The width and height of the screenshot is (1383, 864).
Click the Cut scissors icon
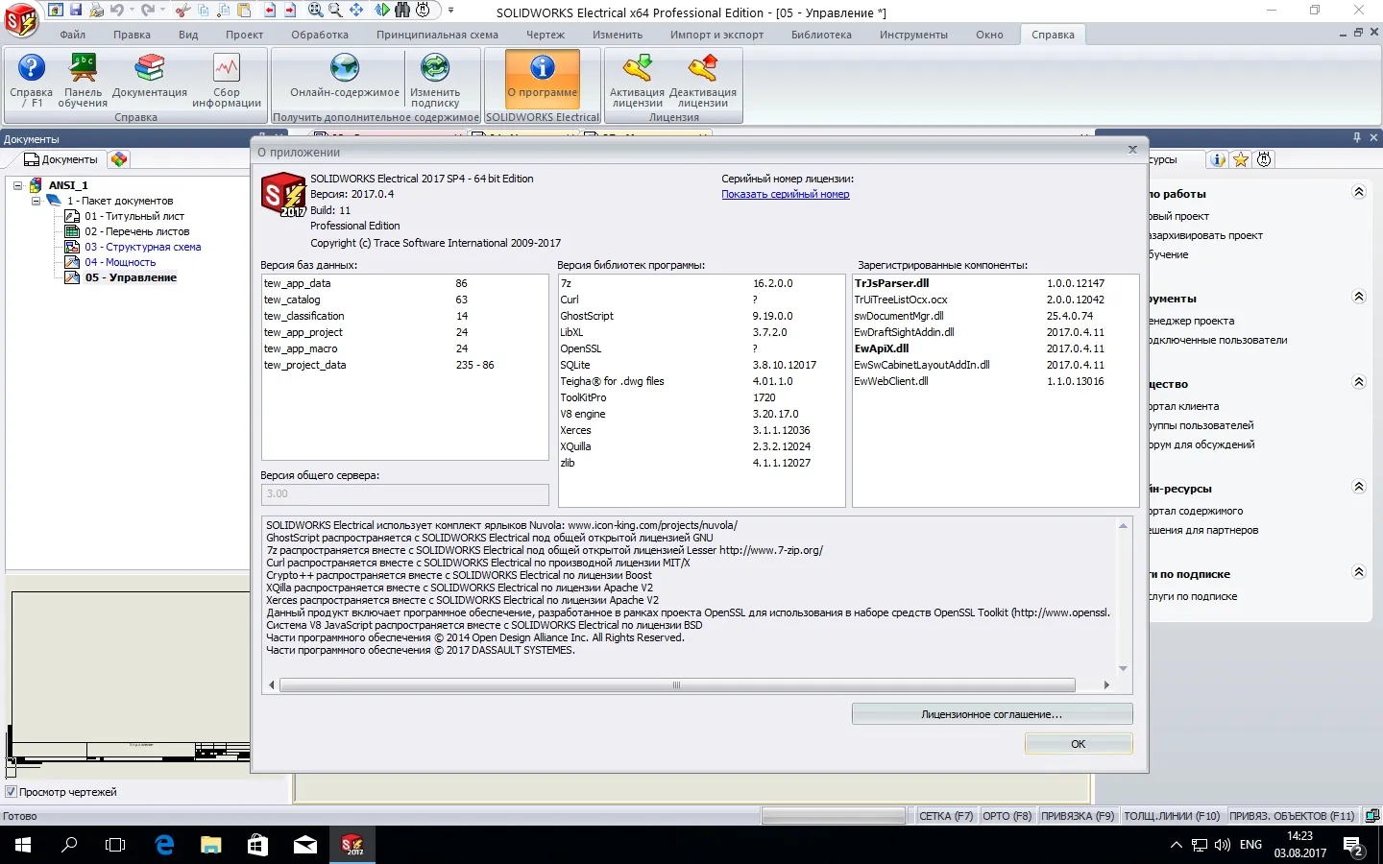(x=182, y=10)
